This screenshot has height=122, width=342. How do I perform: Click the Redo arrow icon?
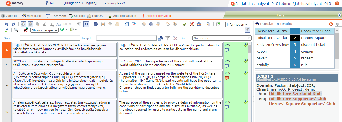13,24
